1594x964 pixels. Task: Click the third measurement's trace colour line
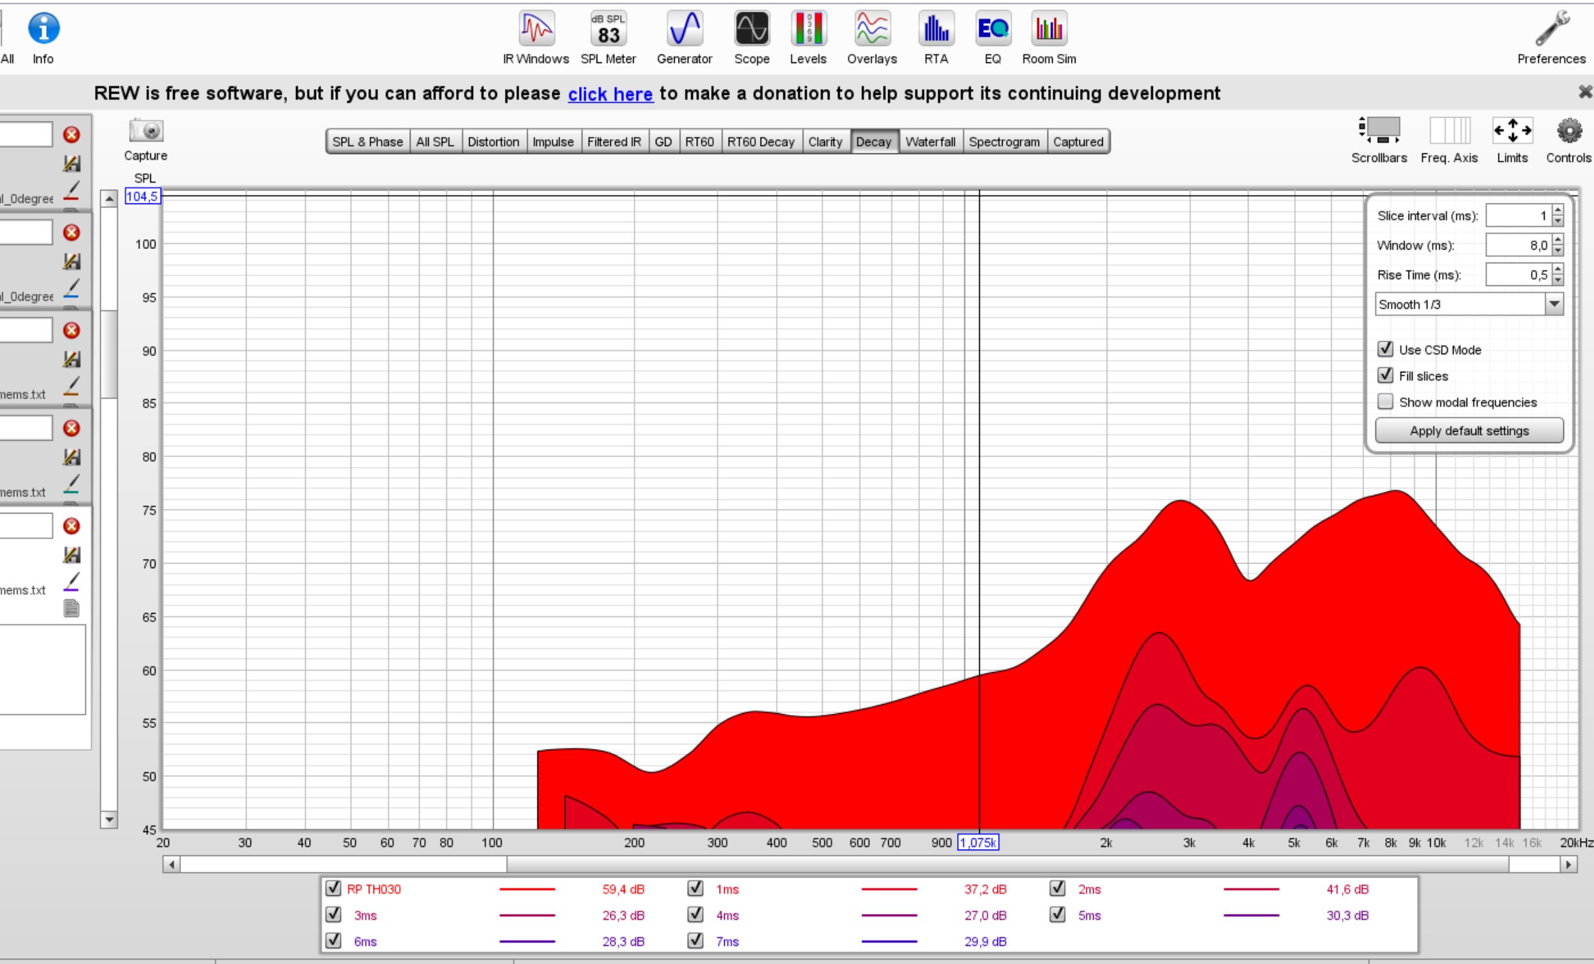point(72,386)
